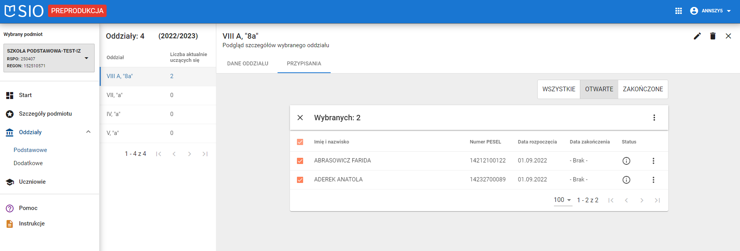Select the PRZYPISANIA tab
Screen dimensions: 740x251
coord(304,63)
